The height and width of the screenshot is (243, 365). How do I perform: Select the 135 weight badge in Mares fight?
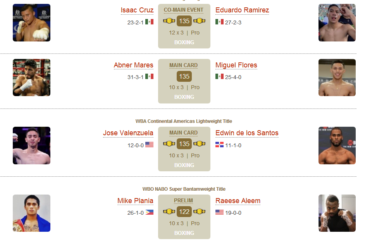[x=184, y=76]
